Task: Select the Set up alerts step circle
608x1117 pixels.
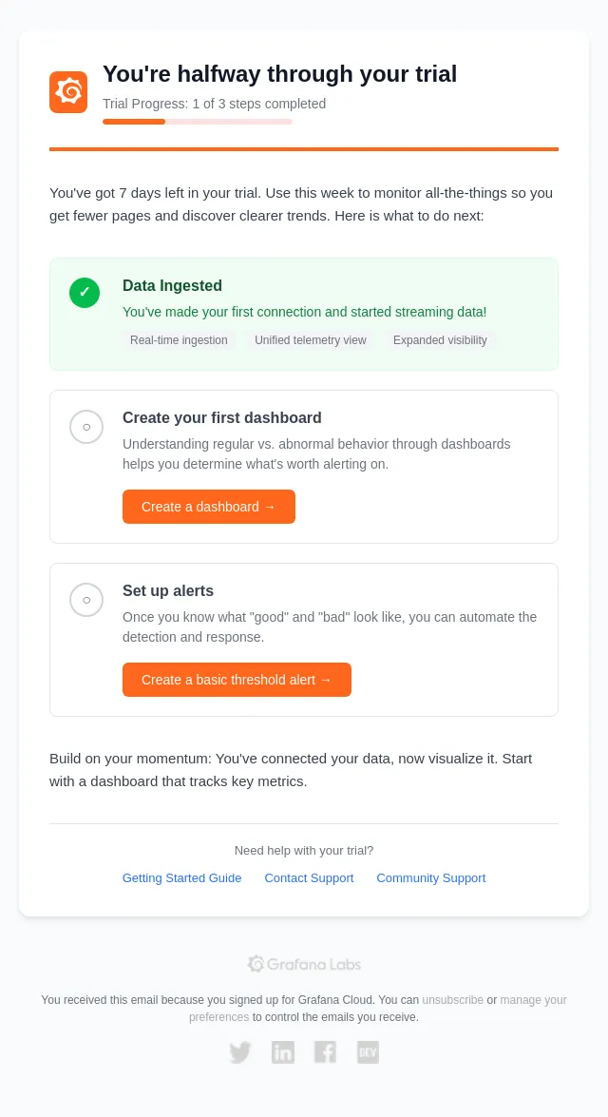Action: (x=86, y=600)
